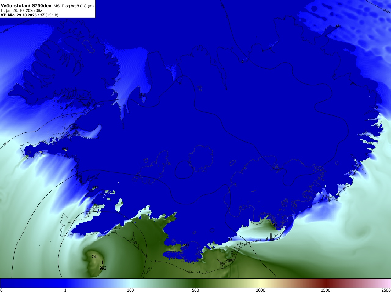This screenshot has width=391, height=293.
Task: Click the "IT: þri. 28. 10. 2025 06Z" line
Action: click(x=22, y=10)
